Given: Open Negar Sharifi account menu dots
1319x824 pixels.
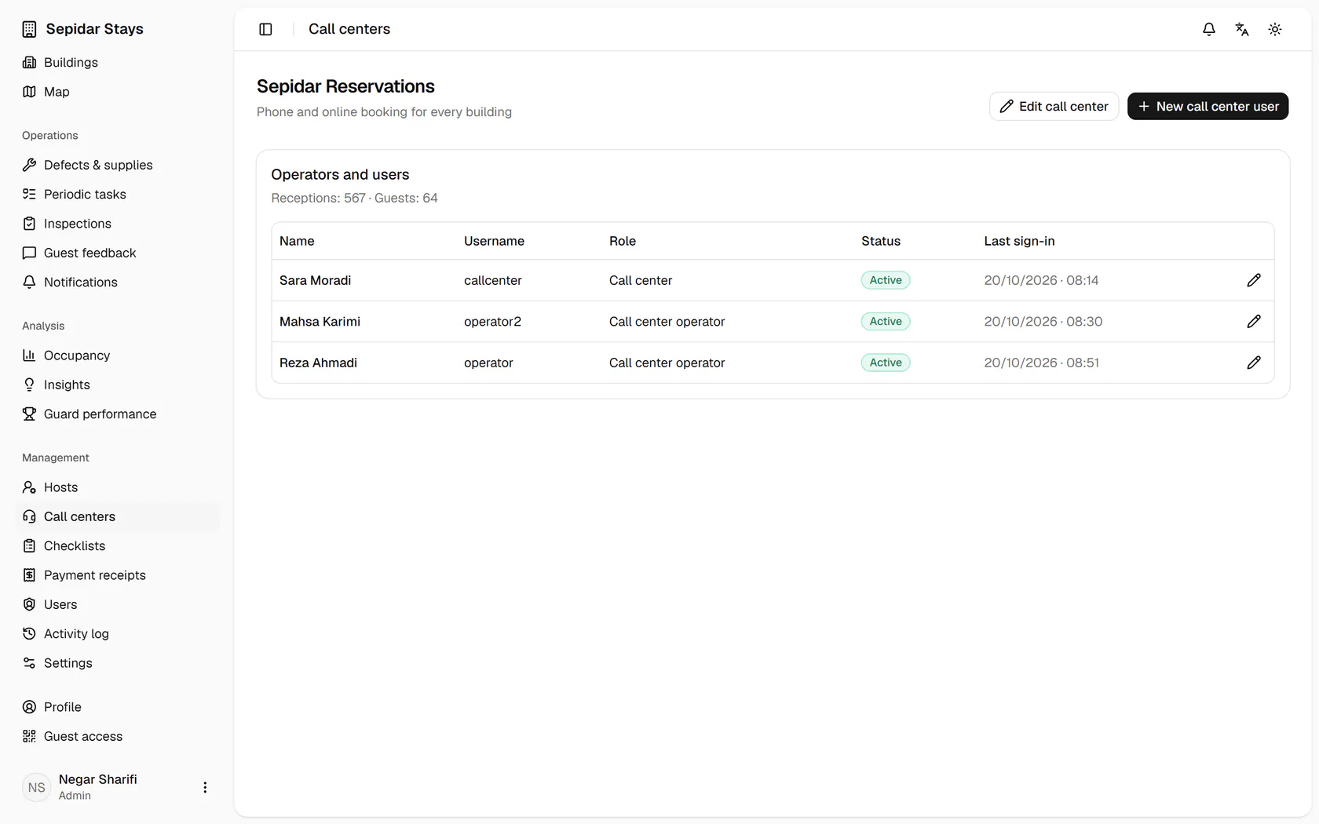Looking at the screenshot, I should [205, 787].
